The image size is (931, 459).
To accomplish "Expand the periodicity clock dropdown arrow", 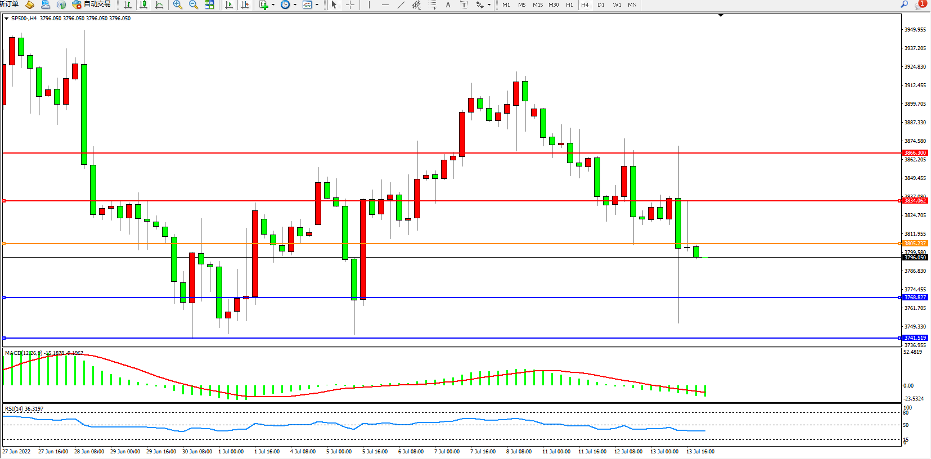I will click(295, 5).
